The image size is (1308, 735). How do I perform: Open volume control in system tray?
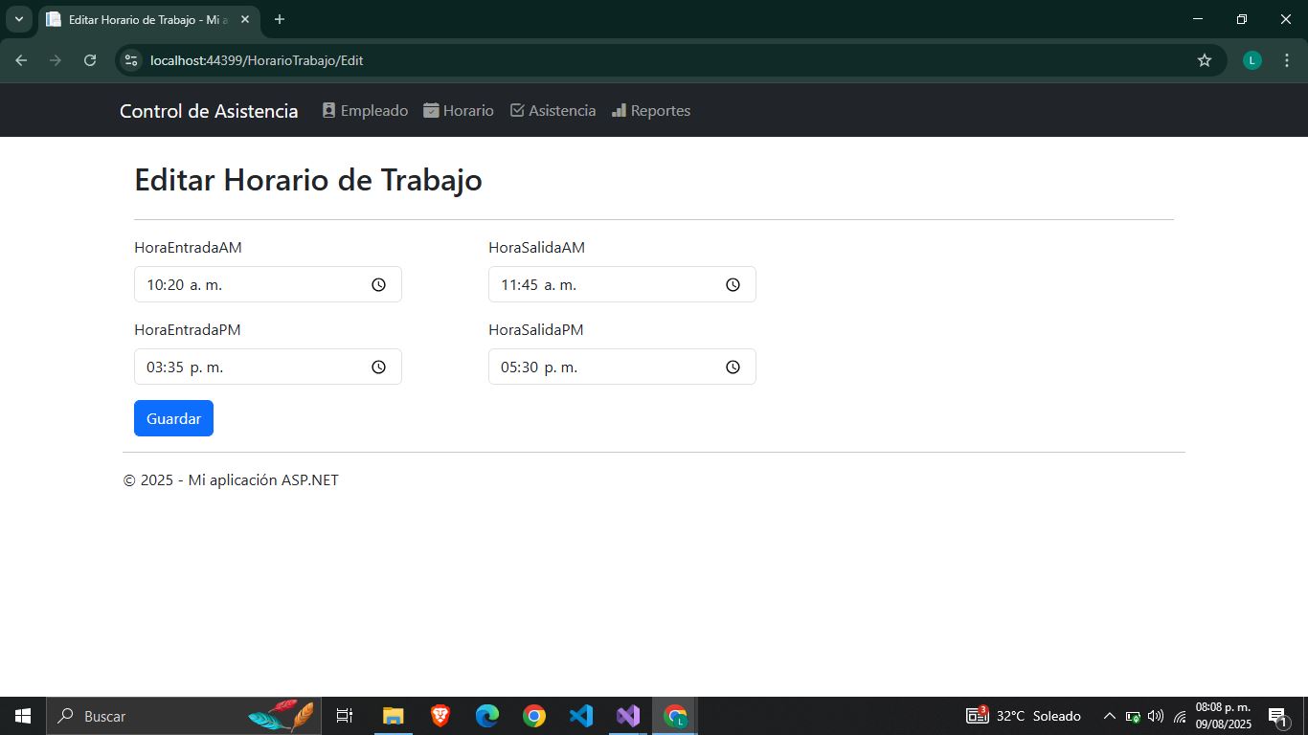(1156, 716)
